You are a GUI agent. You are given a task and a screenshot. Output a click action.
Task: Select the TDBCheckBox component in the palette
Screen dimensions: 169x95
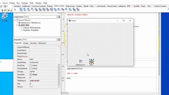pos(55,9)
